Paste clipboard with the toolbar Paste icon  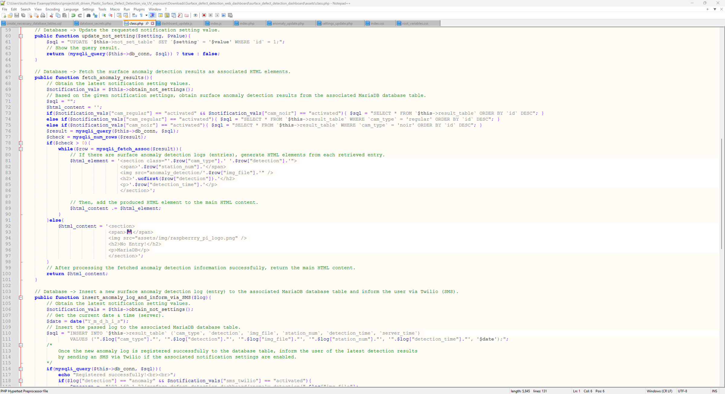(64, 15)
